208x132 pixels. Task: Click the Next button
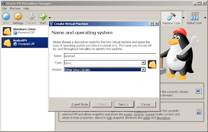(x=123, y=104)
